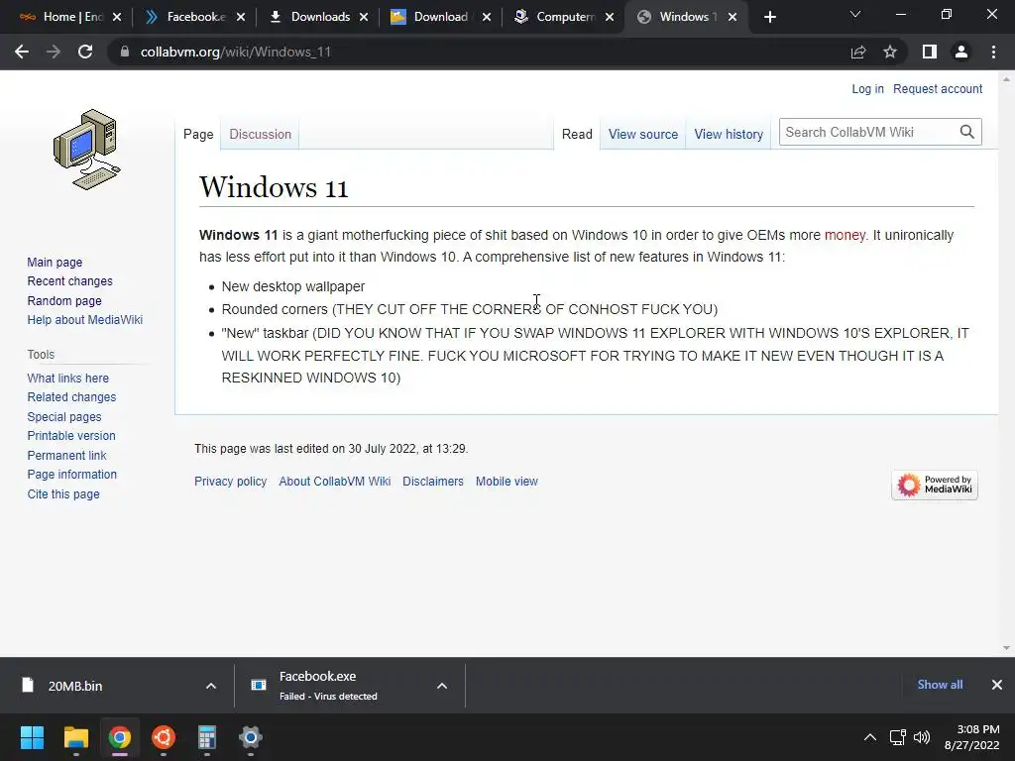Open the Disclaimers link

click(433, 482)
